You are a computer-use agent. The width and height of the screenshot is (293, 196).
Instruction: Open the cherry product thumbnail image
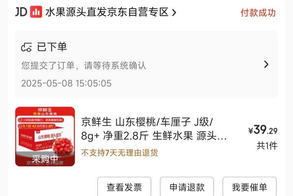pyautogui.click(x=45, y=137)
